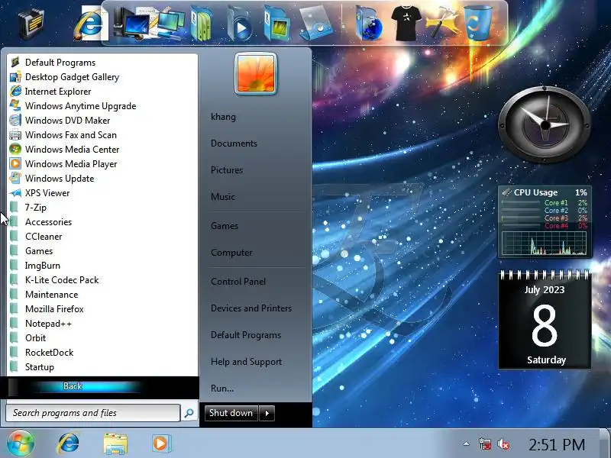The image size is (611, 458).
Task: Launch Internet Explorer from the taskbar
Action: 68,443
